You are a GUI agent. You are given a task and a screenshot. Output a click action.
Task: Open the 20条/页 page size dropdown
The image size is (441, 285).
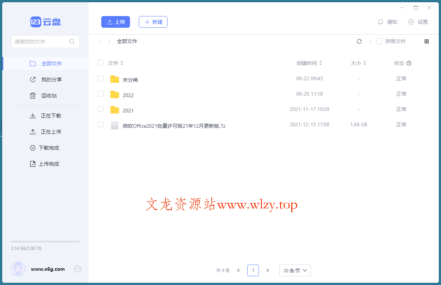[295, 270]
